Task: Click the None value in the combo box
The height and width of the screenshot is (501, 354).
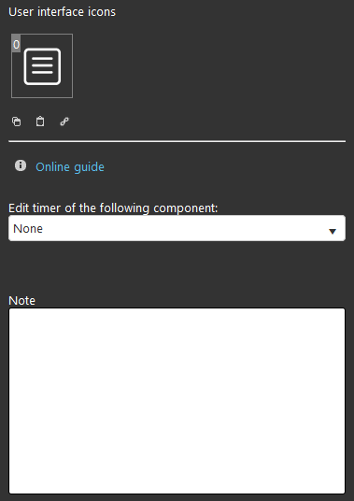Action: (28, 229)
